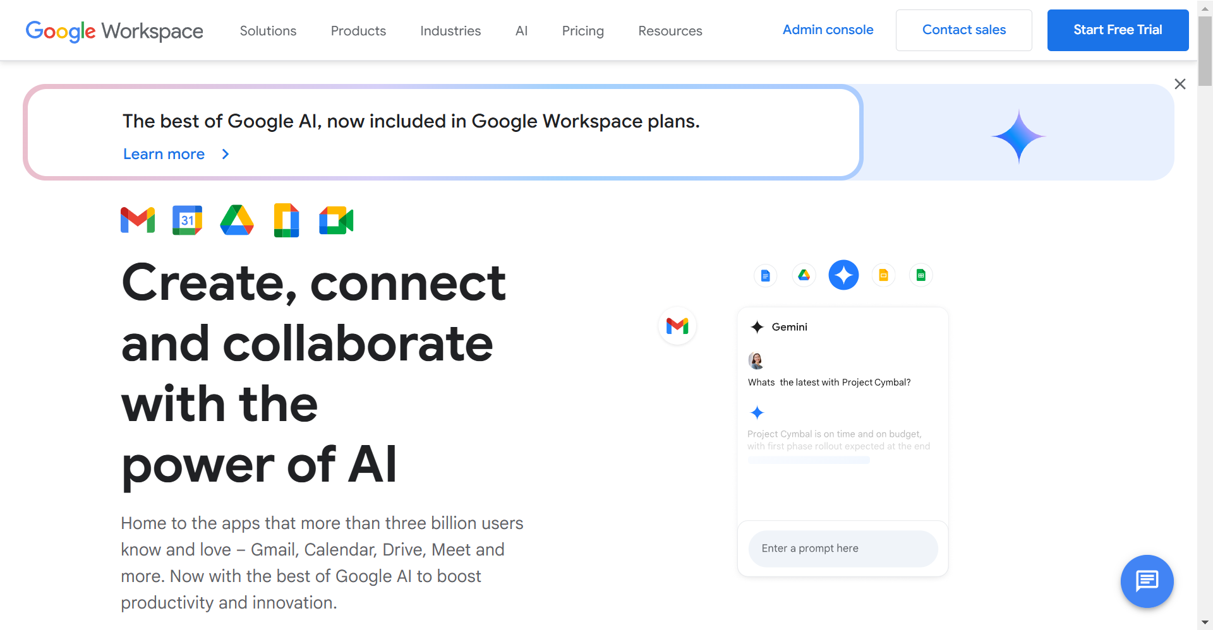Viewport: 1213px width, 630px height.
Task: Click the Google Sheets icon above Gemini panel
Action: point(920,275)
